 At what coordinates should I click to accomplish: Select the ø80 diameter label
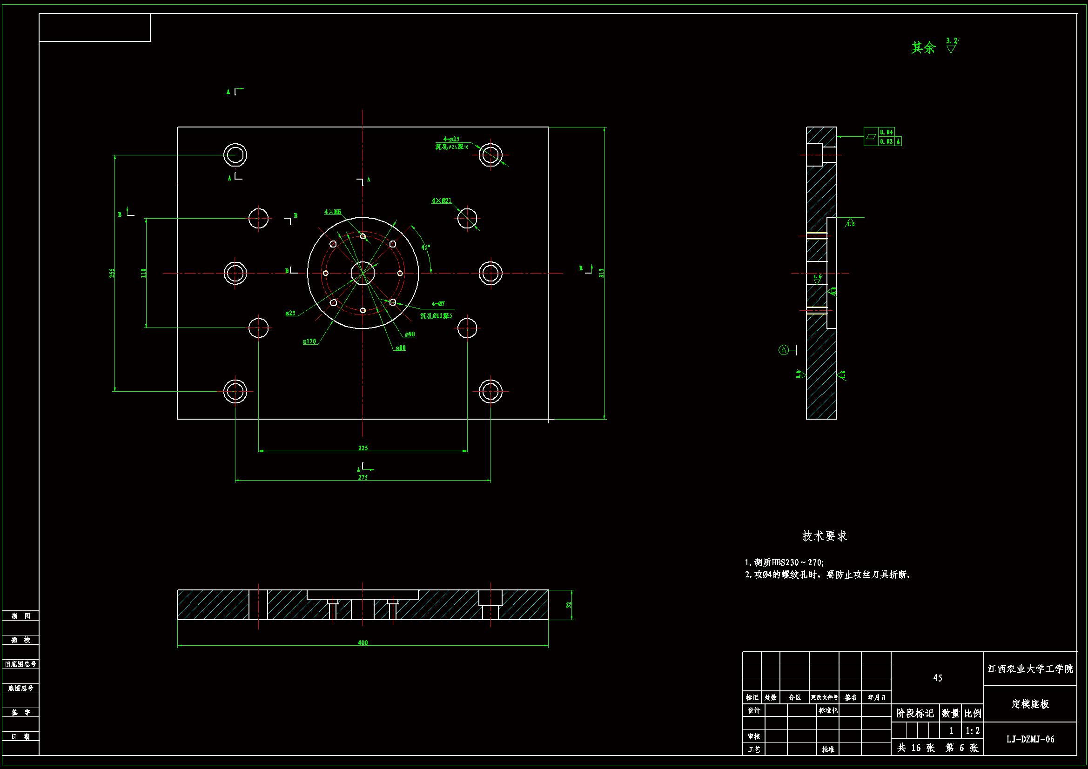point(400,348)
